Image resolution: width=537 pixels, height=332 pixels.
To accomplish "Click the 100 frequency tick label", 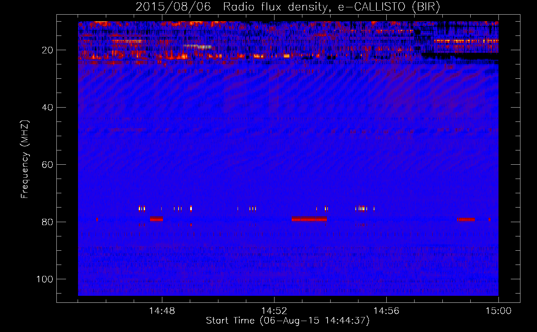I will (45, 279).
